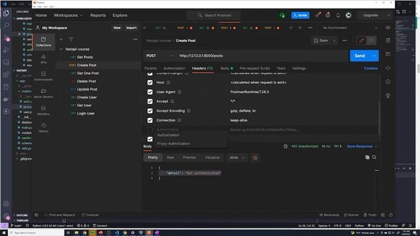The height and width of the screenshot is (236, 420).
Task: Open the POST method dropdown
Action: pyautogui.click(x=159, y=56)
